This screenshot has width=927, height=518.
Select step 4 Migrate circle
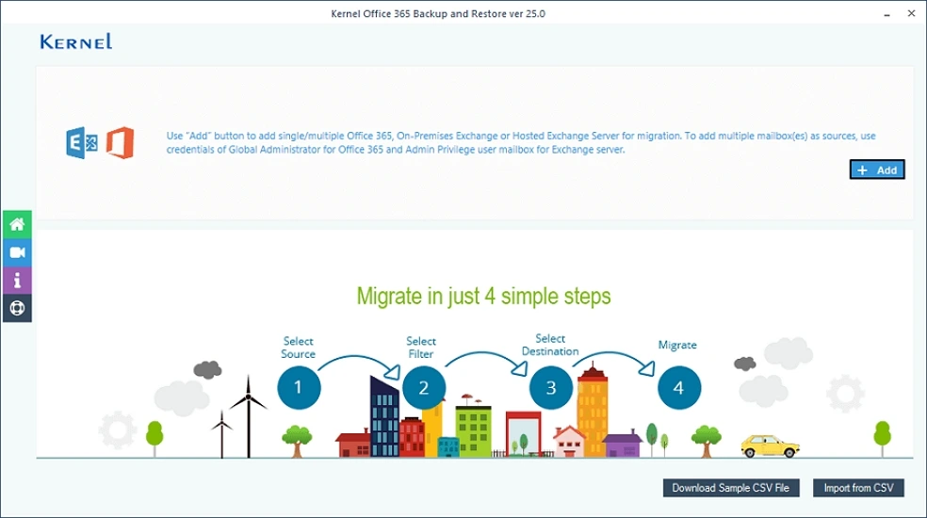point(678,387)
